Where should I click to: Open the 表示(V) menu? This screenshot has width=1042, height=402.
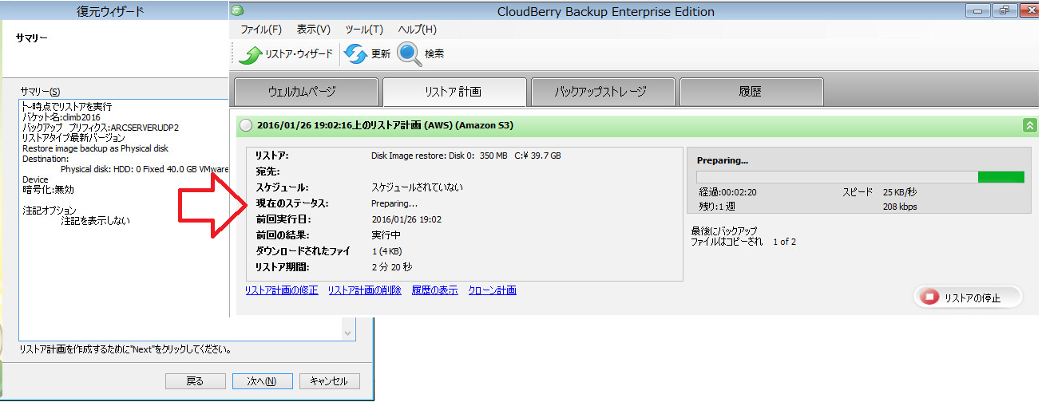[x=313, y=30]
